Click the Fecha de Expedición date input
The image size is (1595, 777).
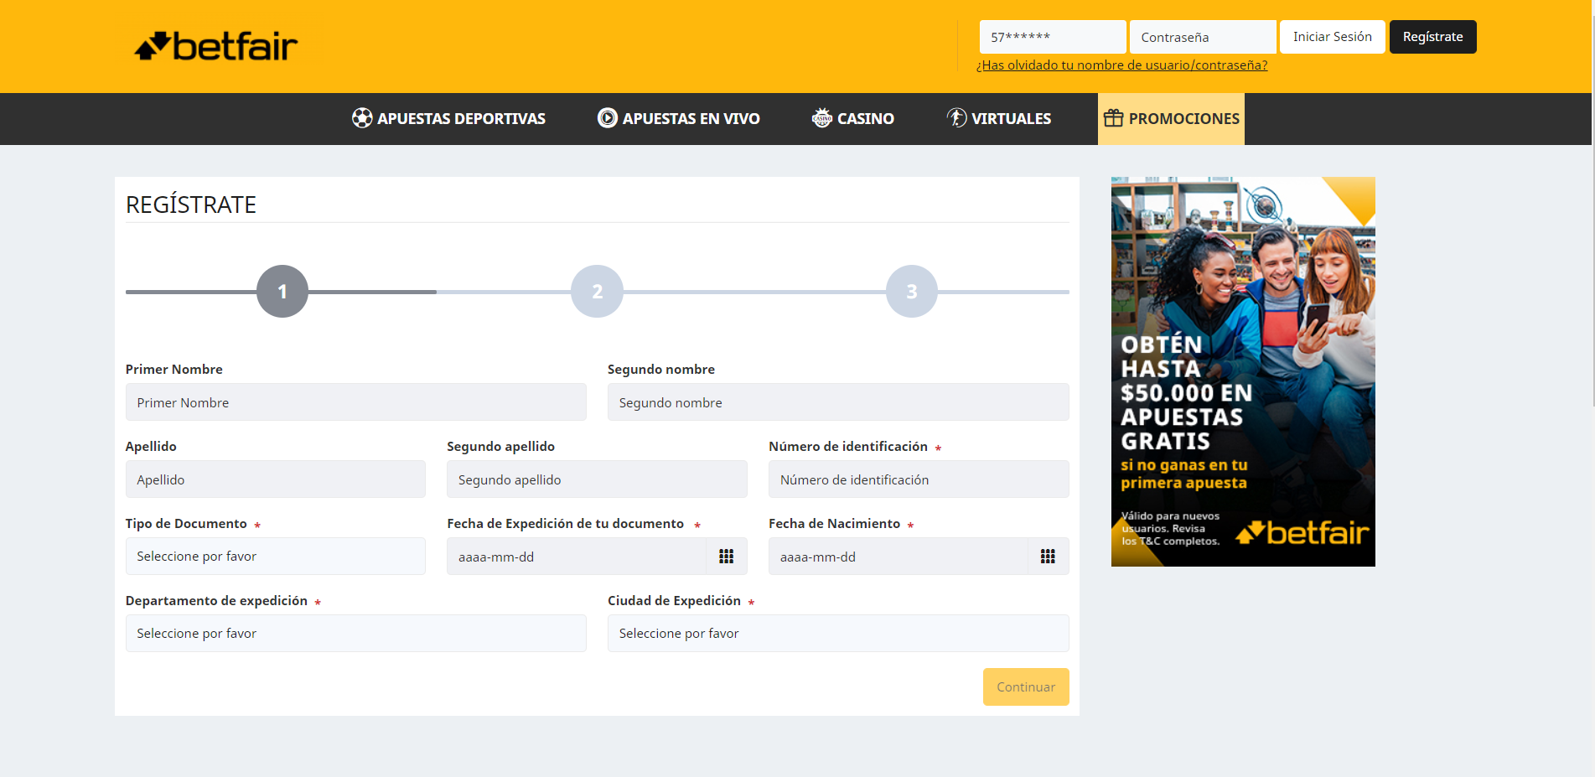click(577, 557)
